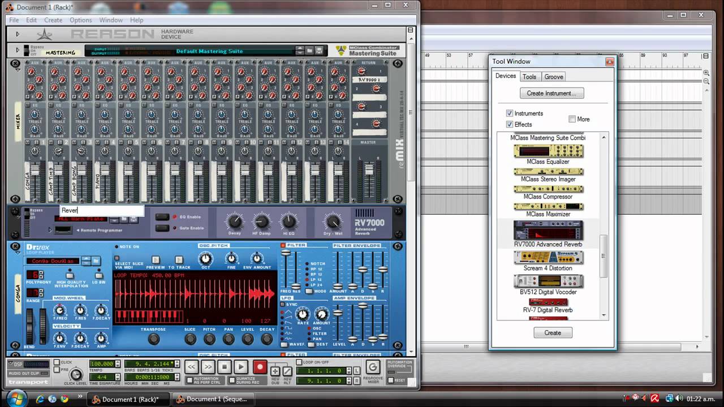Click the New Dub button
This screenshot has height=407, width=724.
[x=275, y=371]
